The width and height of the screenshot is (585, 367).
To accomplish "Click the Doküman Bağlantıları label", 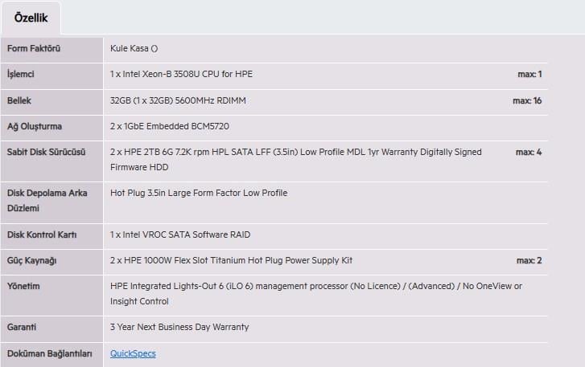I will pyautogui.click(x=50, y=353).
